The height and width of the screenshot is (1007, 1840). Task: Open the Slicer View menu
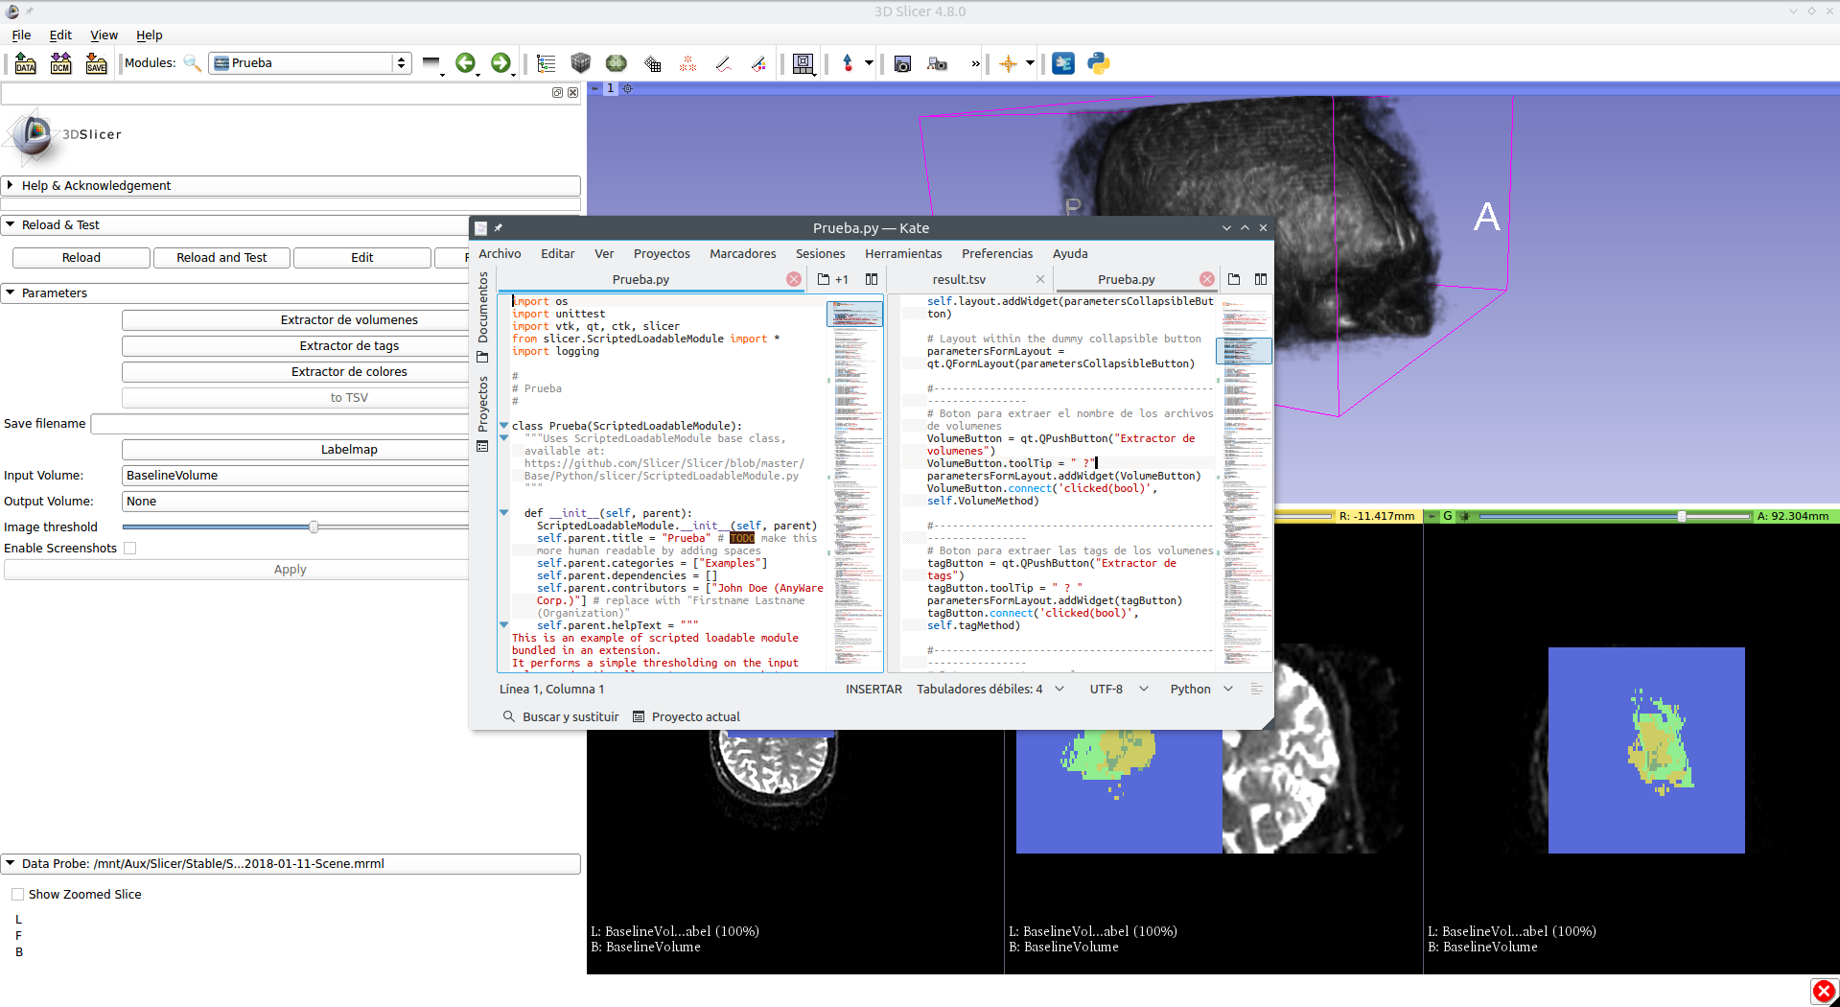point(104,35)
